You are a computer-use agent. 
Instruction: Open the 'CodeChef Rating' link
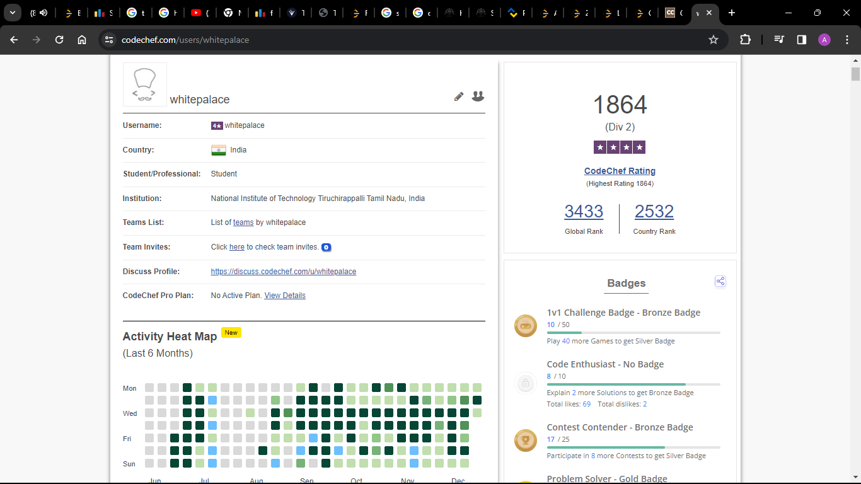[x=620, y=171]
